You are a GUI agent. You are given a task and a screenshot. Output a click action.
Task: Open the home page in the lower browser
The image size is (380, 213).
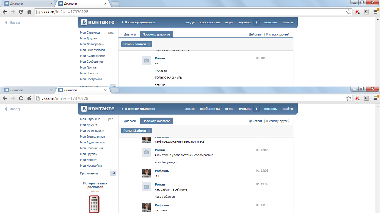[29, 98]
